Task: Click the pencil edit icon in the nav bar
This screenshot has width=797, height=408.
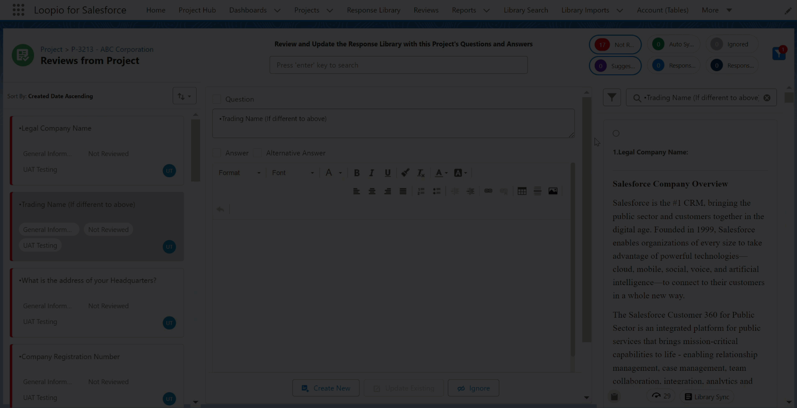Action: click(788, 10)
